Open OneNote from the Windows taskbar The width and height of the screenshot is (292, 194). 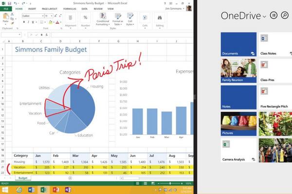[68, 190]
